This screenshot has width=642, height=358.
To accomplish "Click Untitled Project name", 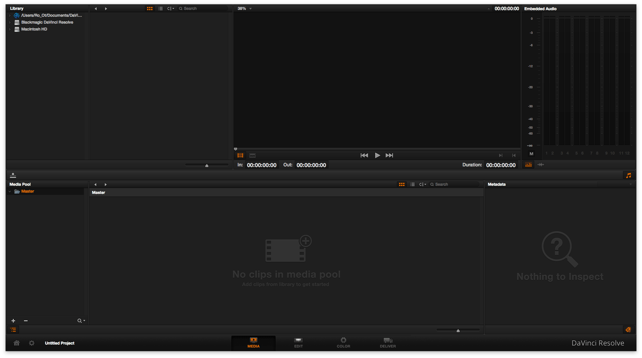I will [x=60, y=343].
